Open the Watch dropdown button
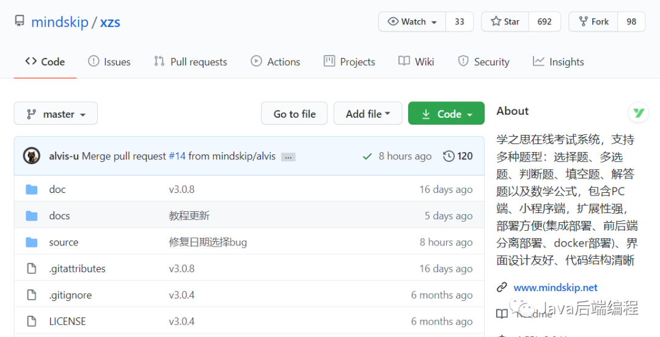 click(412, 21)
